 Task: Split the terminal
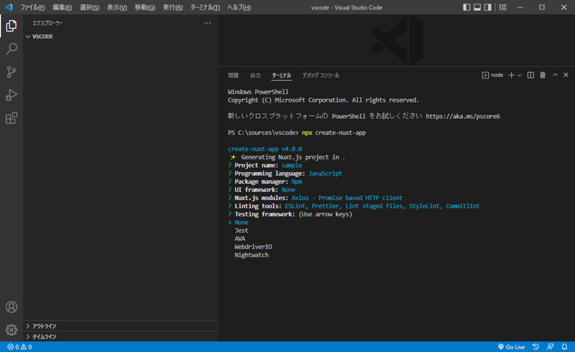click(530, 75)
